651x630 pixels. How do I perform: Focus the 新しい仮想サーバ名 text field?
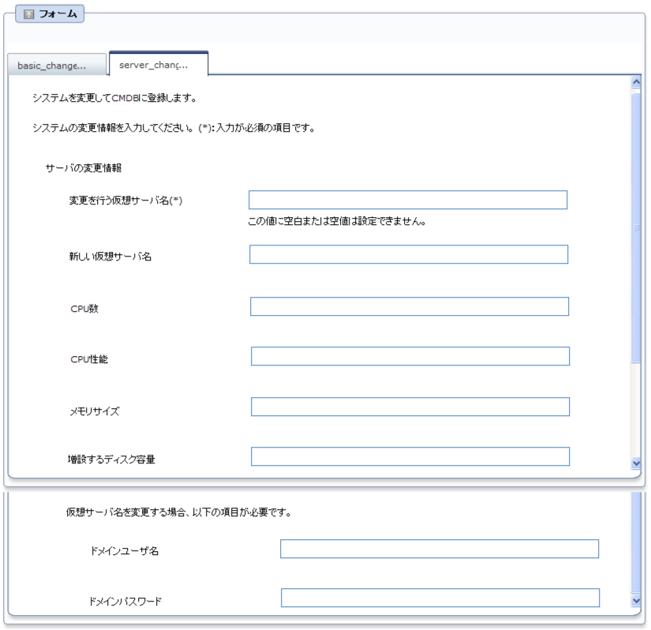click(x=409, y=254)
